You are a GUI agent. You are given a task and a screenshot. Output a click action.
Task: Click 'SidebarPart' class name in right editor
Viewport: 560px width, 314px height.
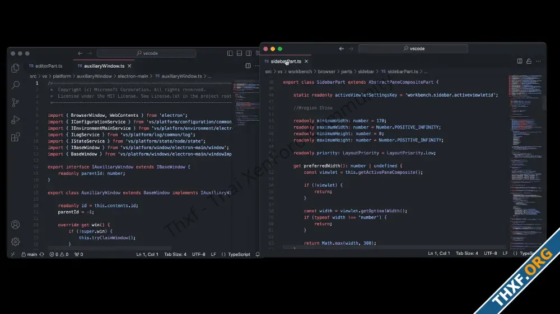tap(331, 82)
